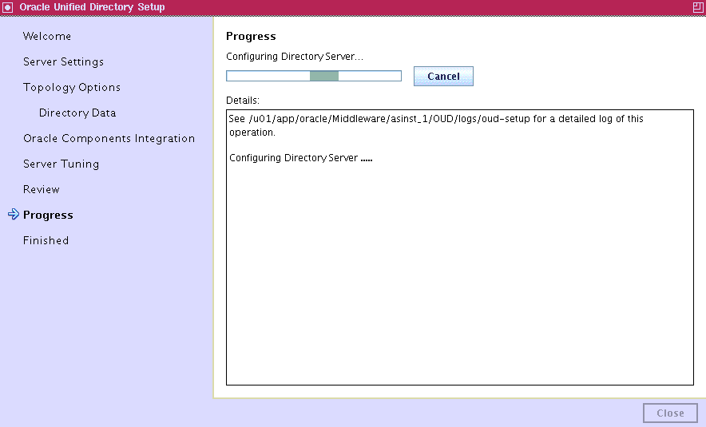
Task: Select the Oracle Components Integration step
Action: point(109,138)
